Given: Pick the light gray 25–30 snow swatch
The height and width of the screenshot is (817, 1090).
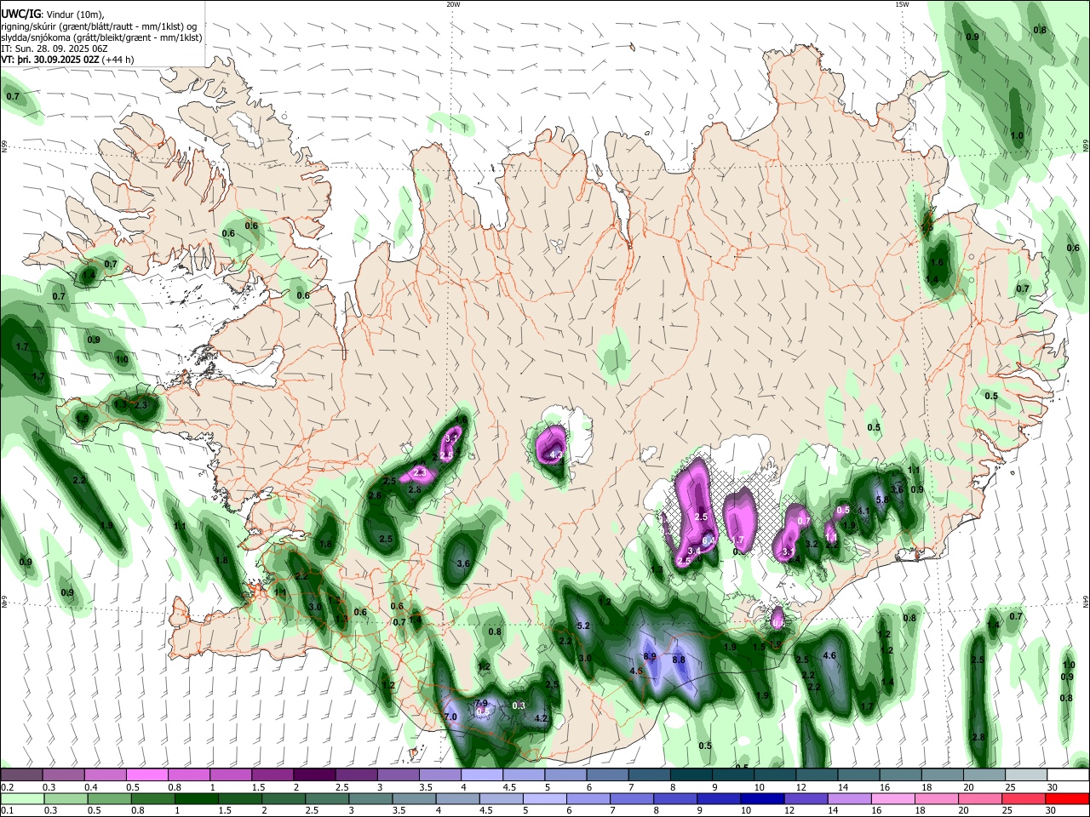Looking at the screenshot, I should [1025, 775].
